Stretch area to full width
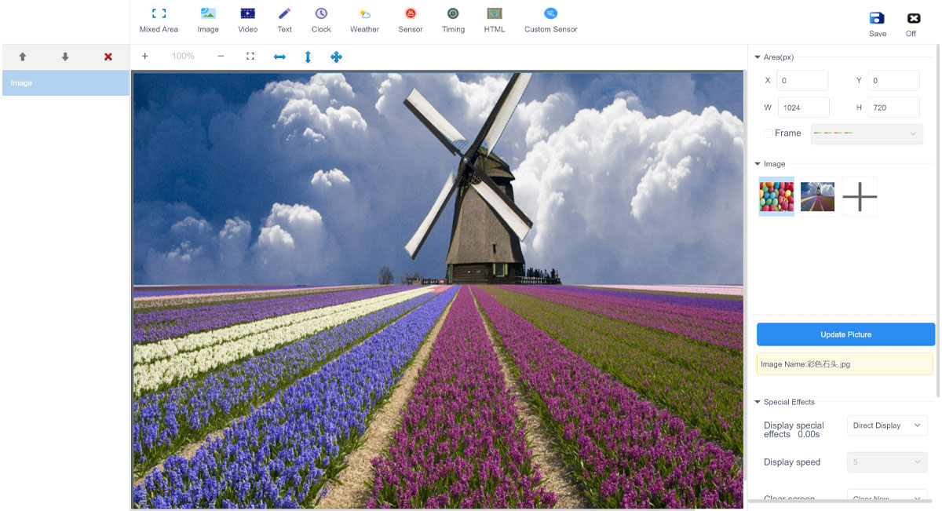Viewport: 942px width, 511px height. pos(279,57)
